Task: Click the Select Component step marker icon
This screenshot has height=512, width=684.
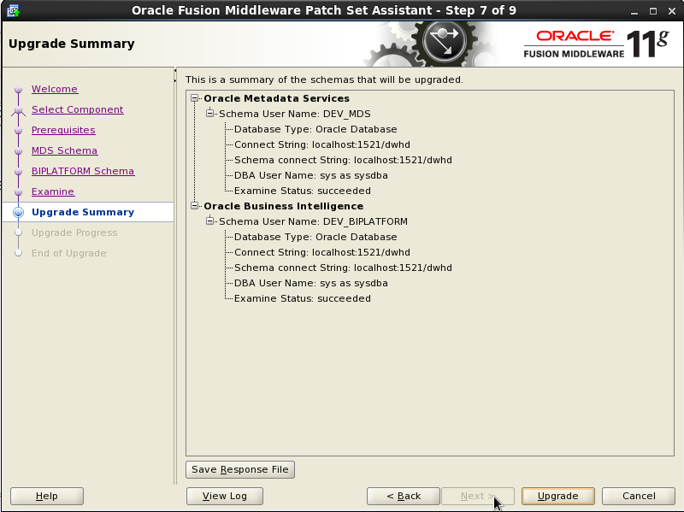Action: [x=18, y=110]
